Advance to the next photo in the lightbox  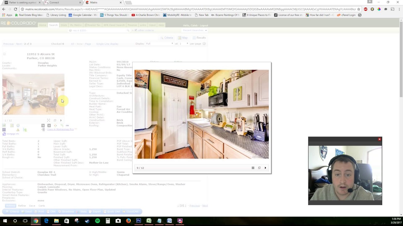point(265,168)
